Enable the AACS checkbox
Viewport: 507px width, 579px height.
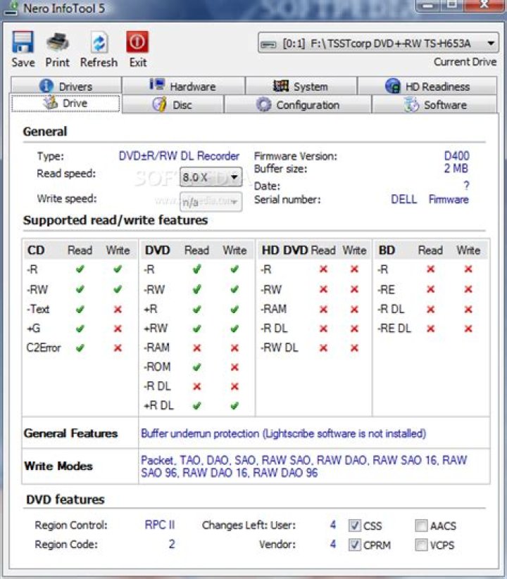(421, 525)
